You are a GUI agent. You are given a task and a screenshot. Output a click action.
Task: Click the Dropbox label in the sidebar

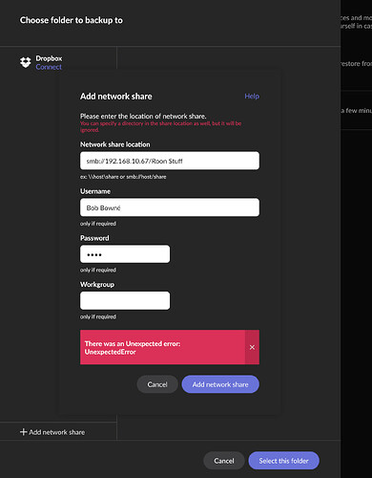click(49, 58)
